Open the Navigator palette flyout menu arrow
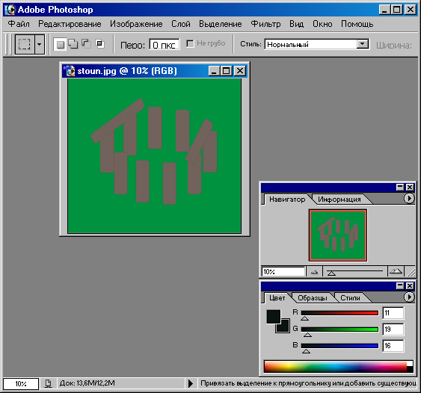 [x=409, y=199]
